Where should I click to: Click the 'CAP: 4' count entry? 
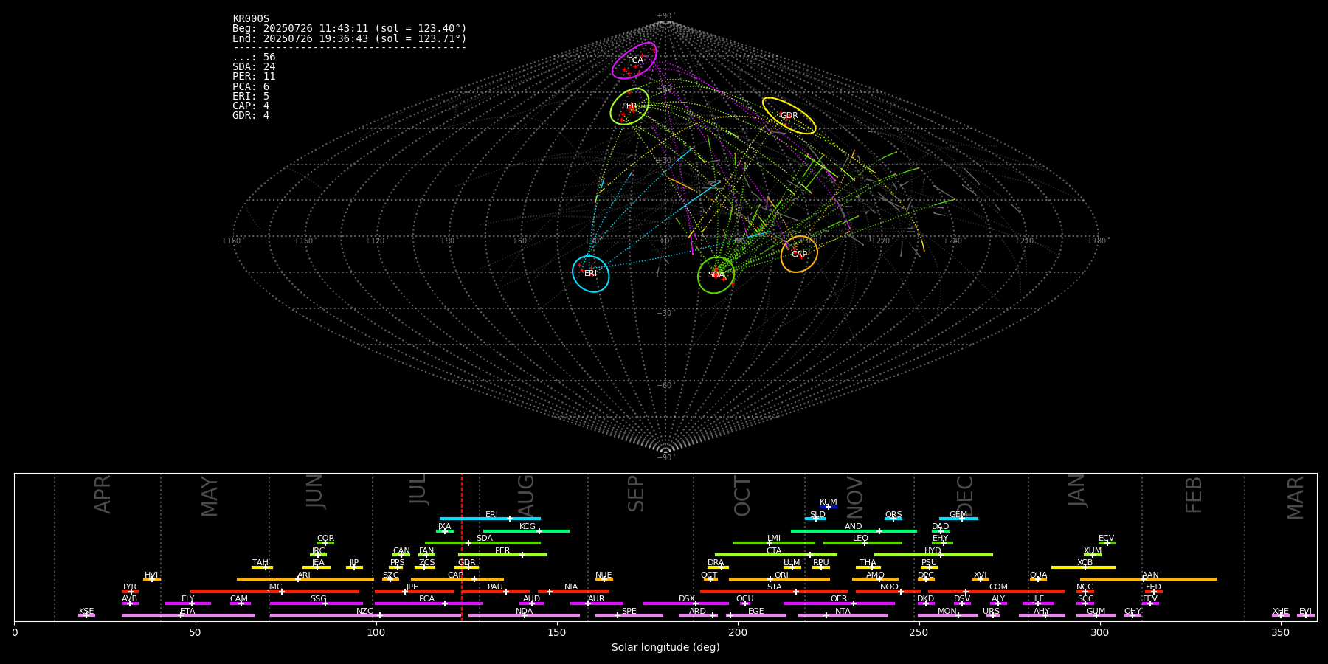pos(251,106)
